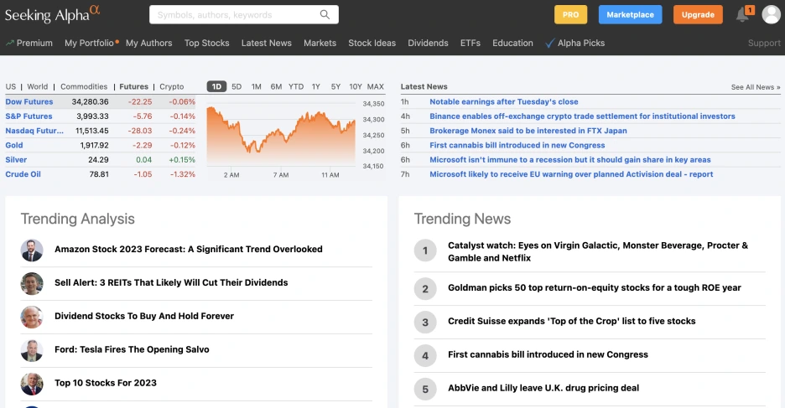The image size is (785, 408).
Task: Open the Education menu
Action: point(512,43)
